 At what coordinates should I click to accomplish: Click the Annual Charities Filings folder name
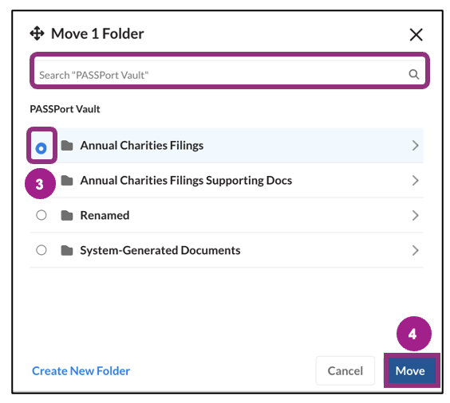[142, 146]
